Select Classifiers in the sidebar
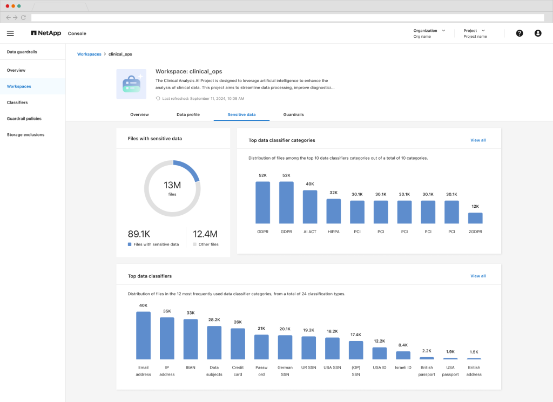Viewport: 553px width, 402px height. coord(17,103)
